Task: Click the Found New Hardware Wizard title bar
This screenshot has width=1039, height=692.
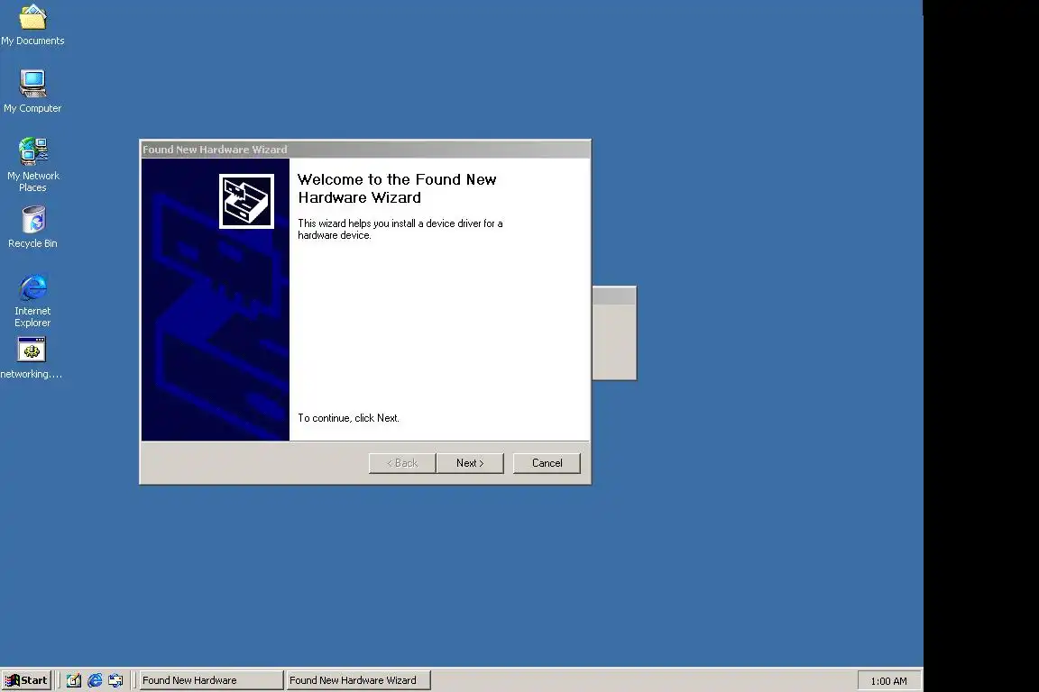Action: [365, 150]
